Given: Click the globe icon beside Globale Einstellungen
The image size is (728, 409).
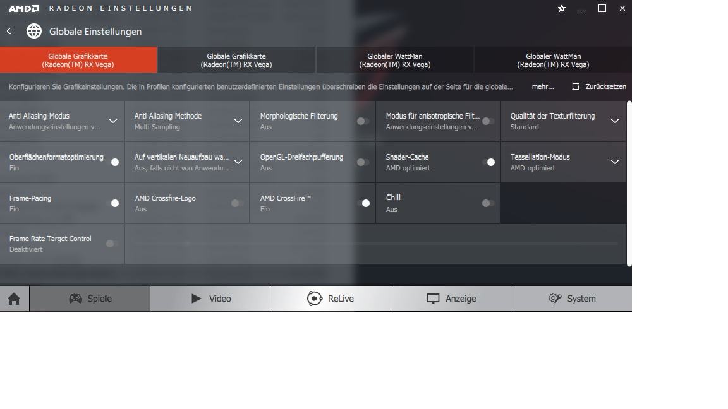Looking at the screenshot, I should coord(34,31).
